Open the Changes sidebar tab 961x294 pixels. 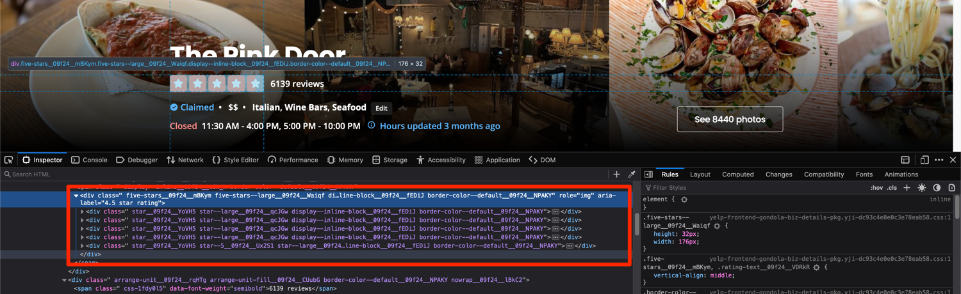click(778, 174)
